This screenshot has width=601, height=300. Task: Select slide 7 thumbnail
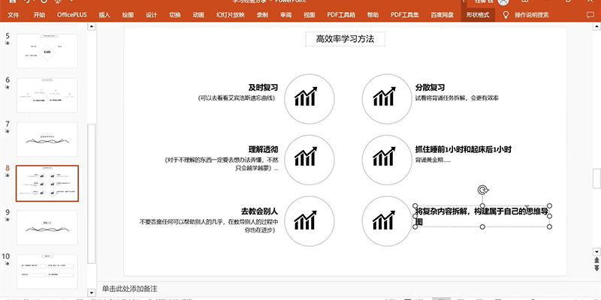(47, 137)
